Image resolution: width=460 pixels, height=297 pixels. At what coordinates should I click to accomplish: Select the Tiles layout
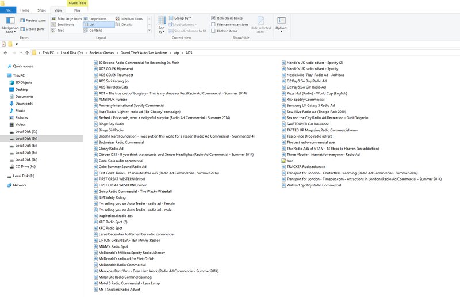pyautogui.click(x=58, y=31)
